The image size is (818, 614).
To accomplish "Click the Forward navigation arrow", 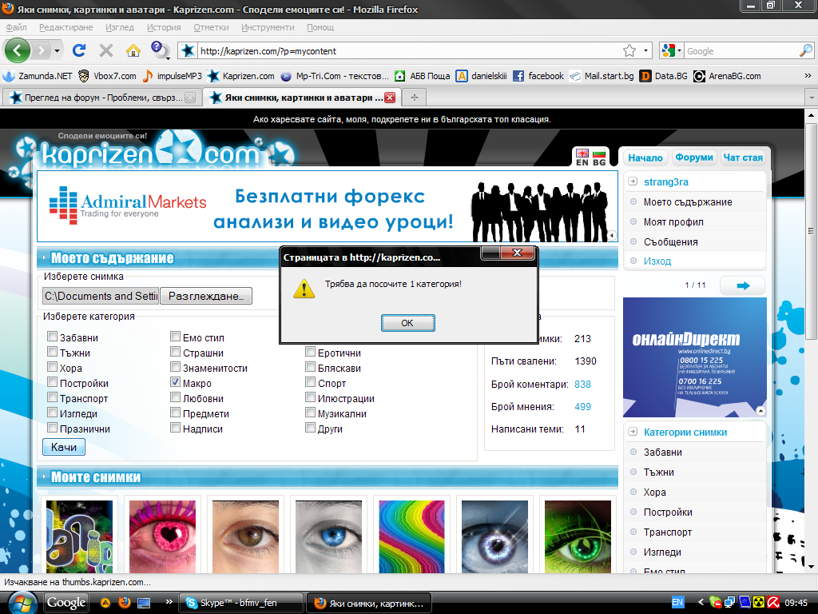I will click(x=41, y=50).
